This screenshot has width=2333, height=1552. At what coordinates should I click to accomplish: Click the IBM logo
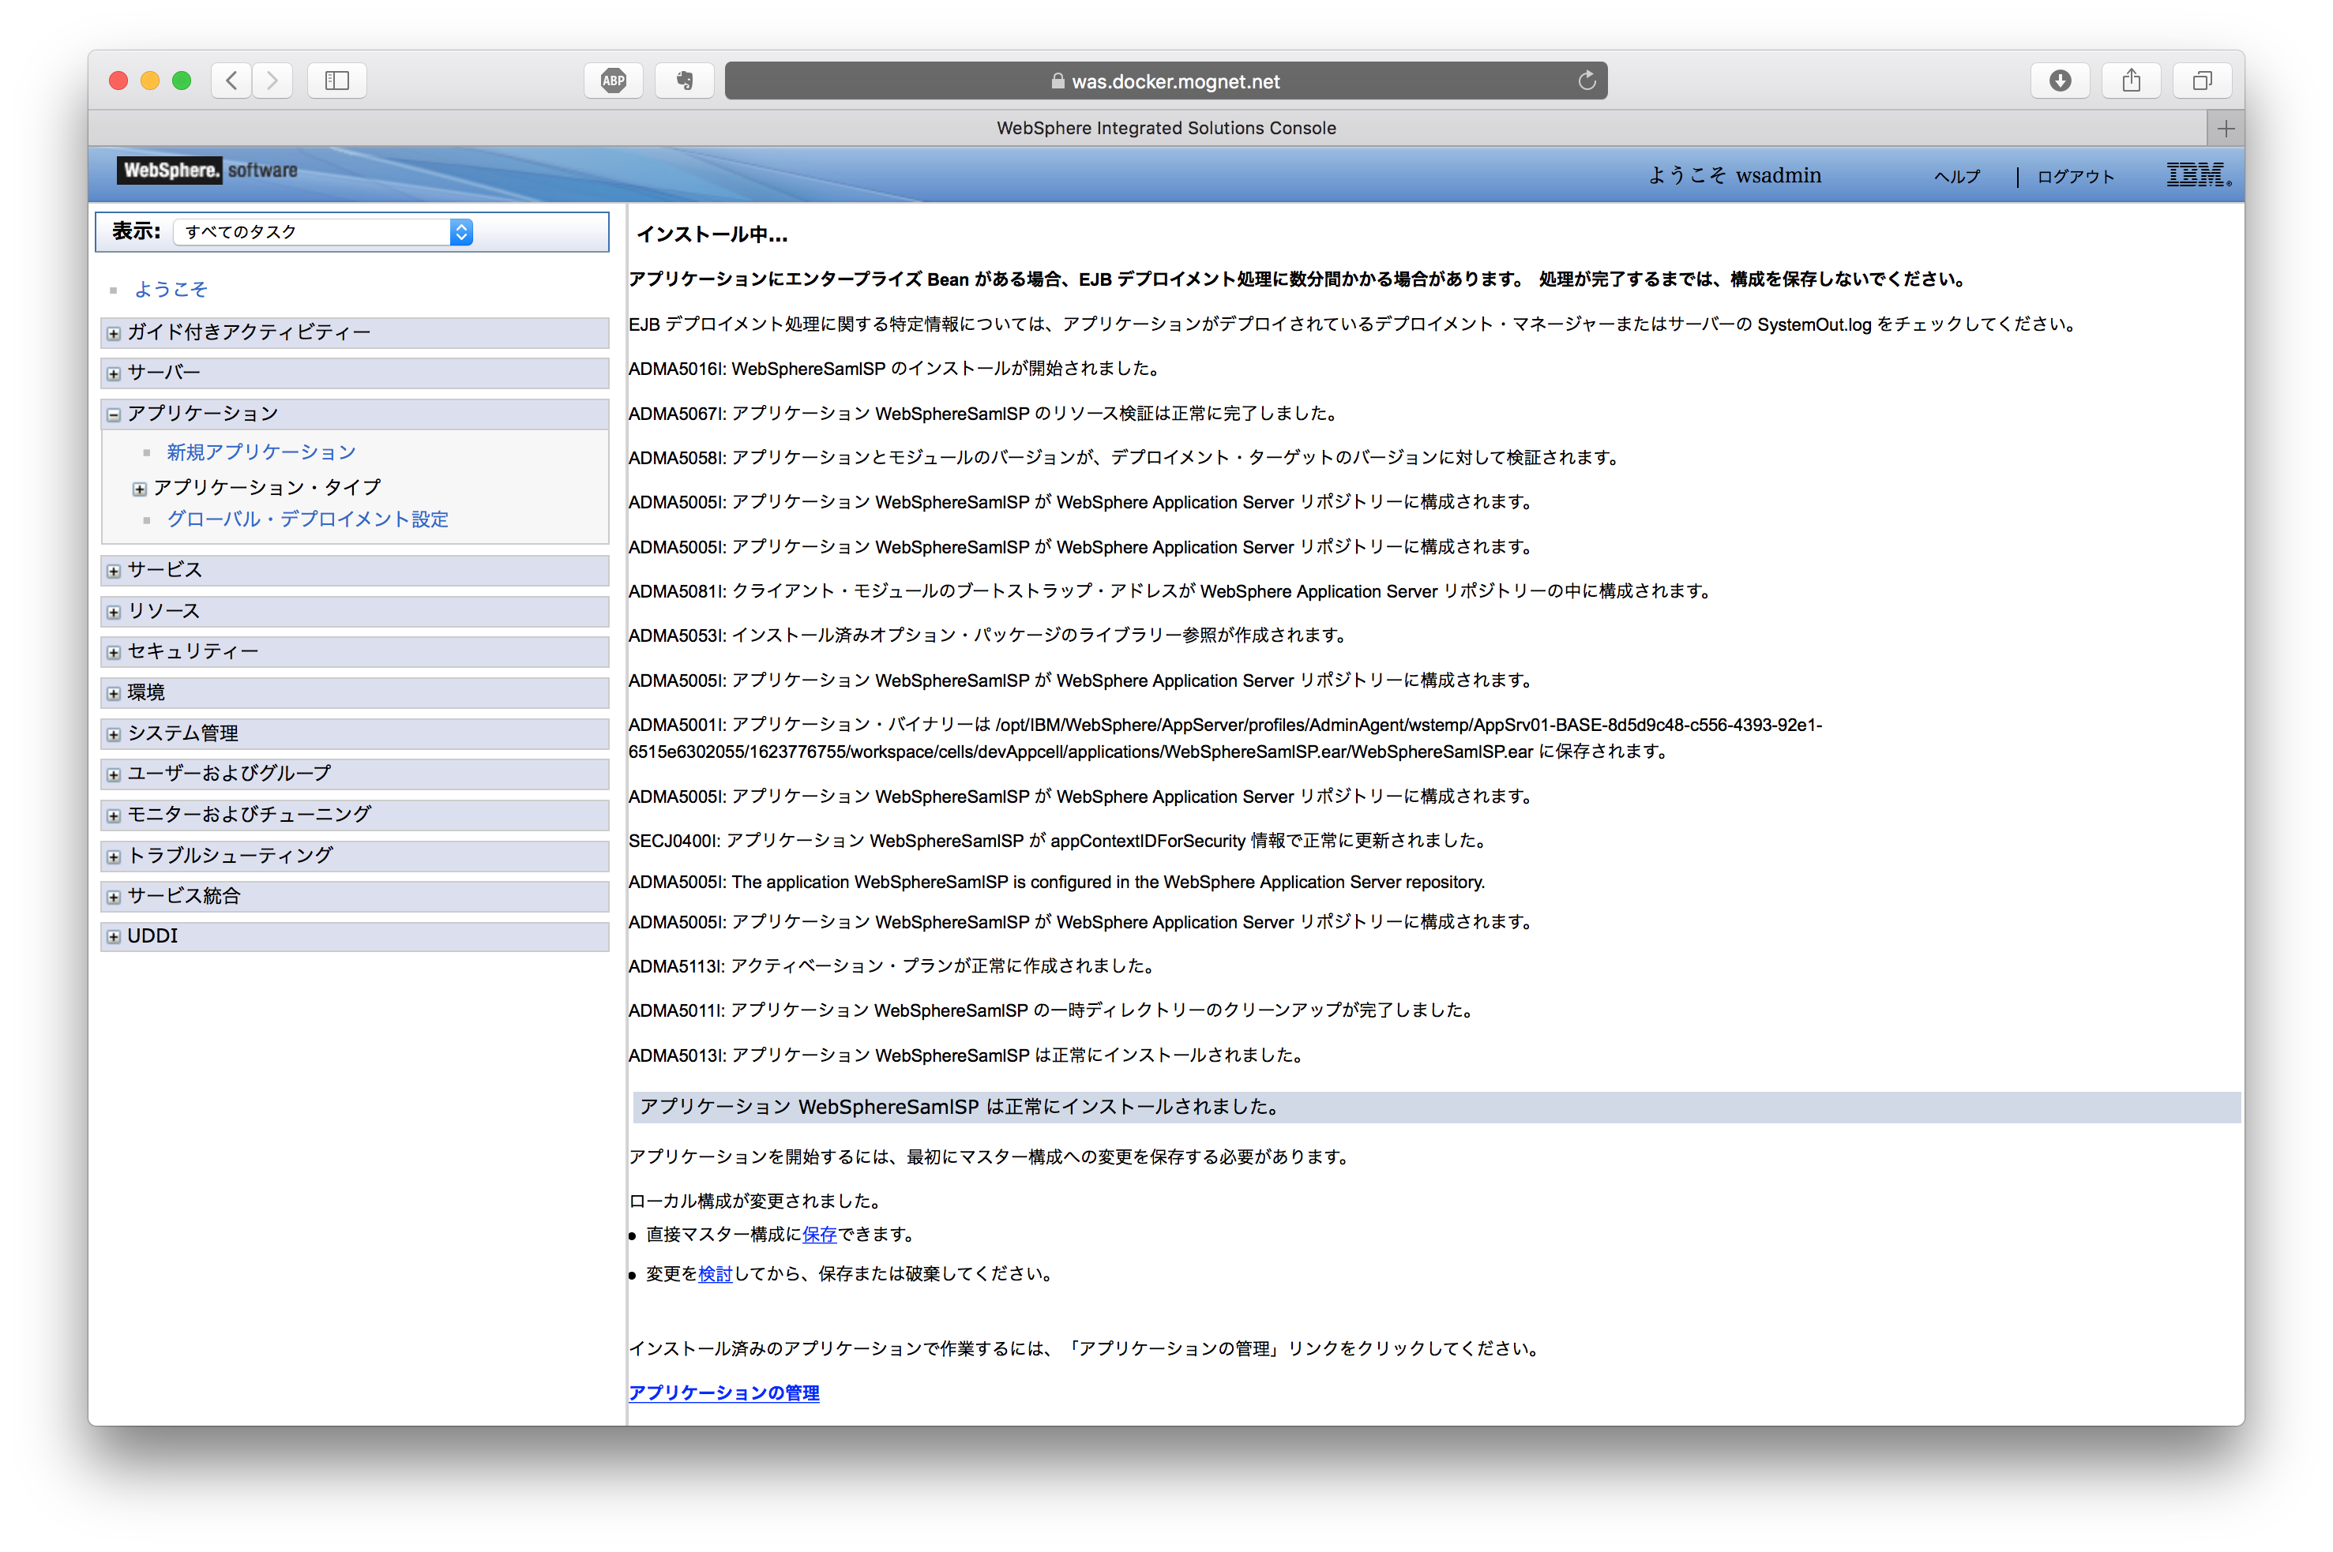click(2196, 174)
